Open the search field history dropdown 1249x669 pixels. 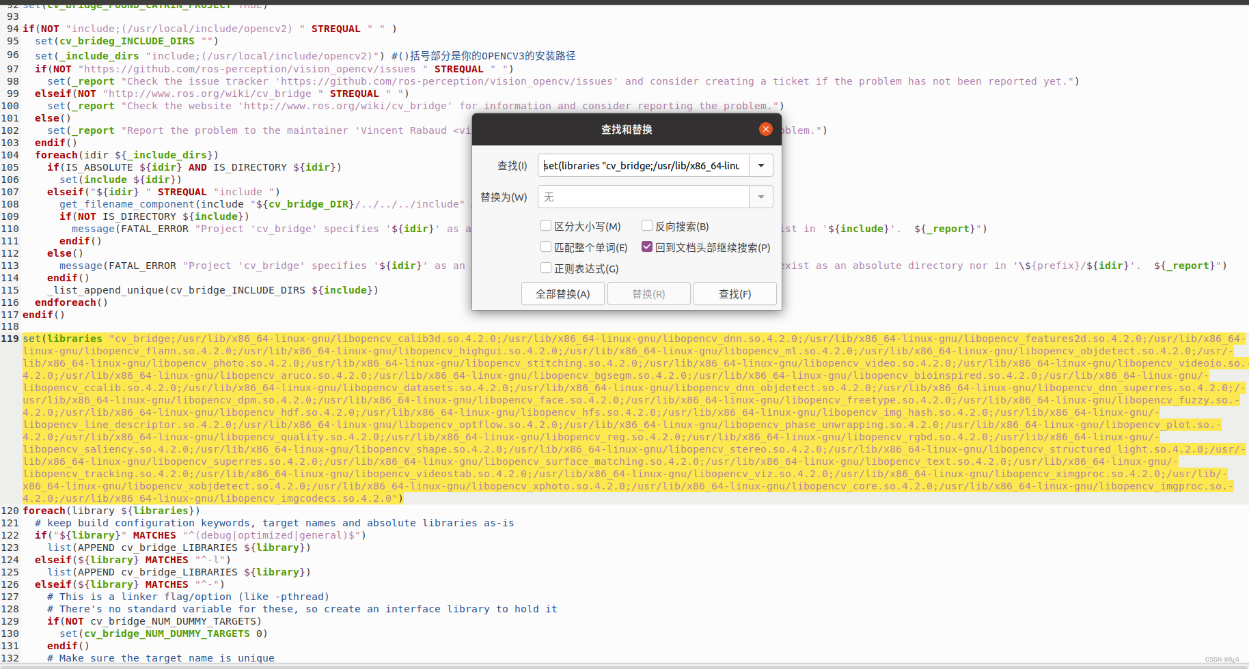point(760,165)
